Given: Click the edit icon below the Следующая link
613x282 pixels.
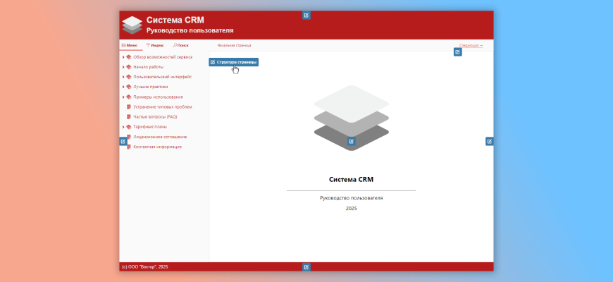Looking at the screenshot, I should point(457,52).
